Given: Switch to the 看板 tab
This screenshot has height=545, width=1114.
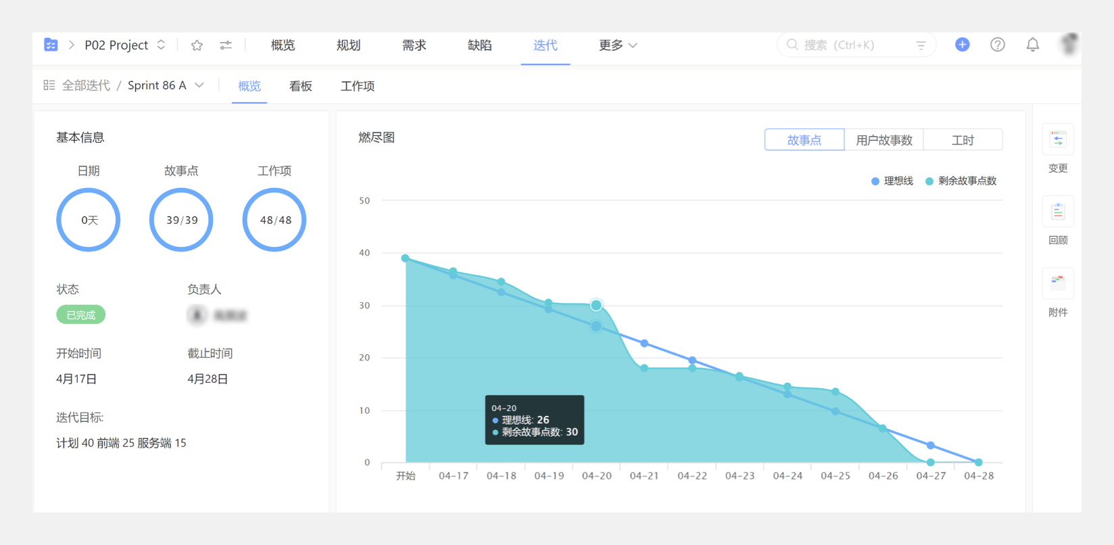Looking at the screenshot, I should click(x=301, y=86).
